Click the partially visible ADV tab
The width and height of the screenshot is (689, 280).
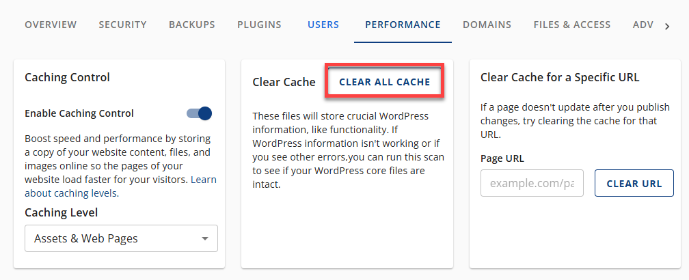point(643,25)
